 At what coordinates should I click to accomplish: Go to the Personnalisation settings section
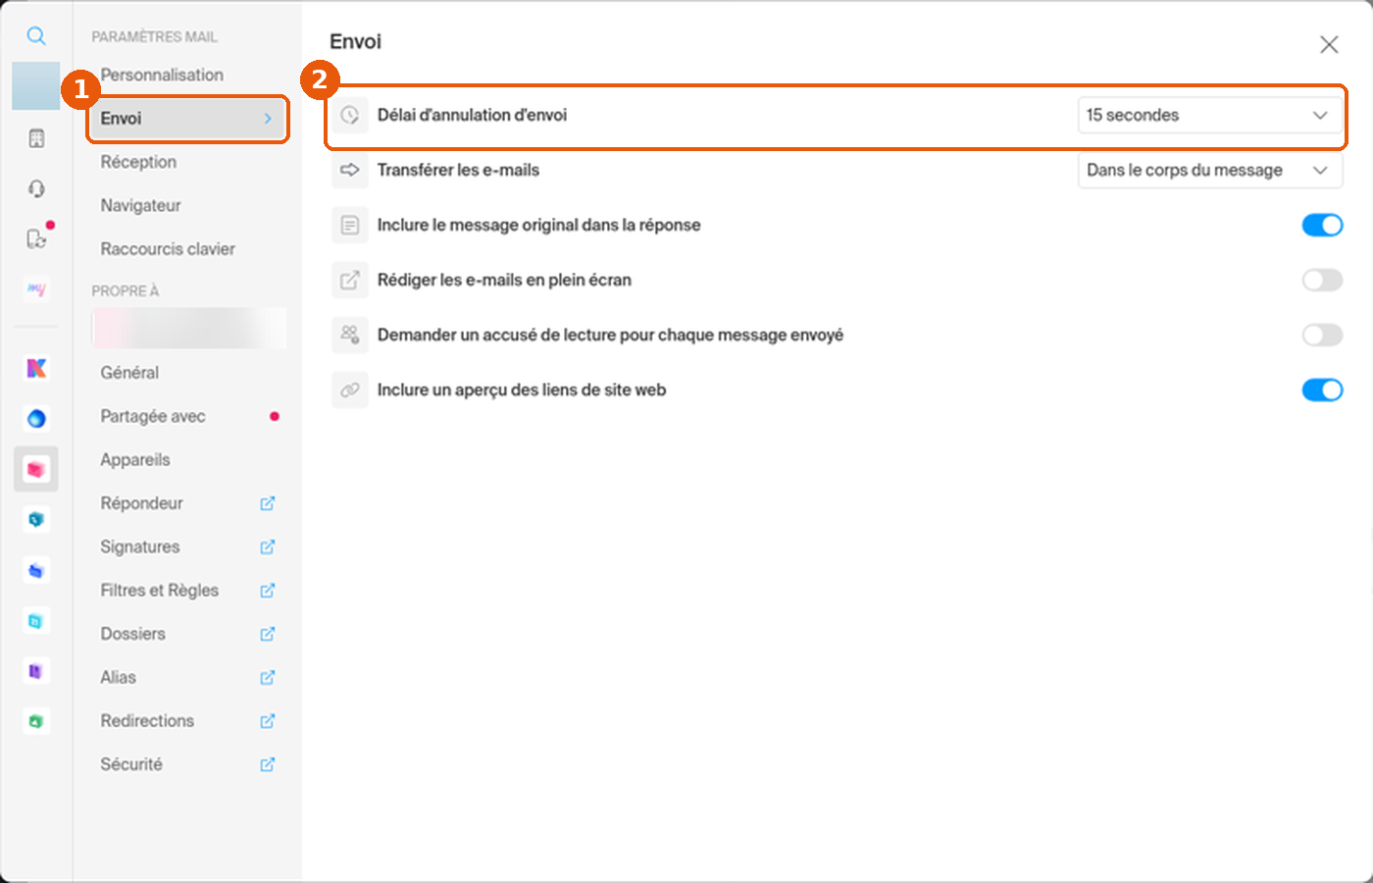[x=162, y=75]
